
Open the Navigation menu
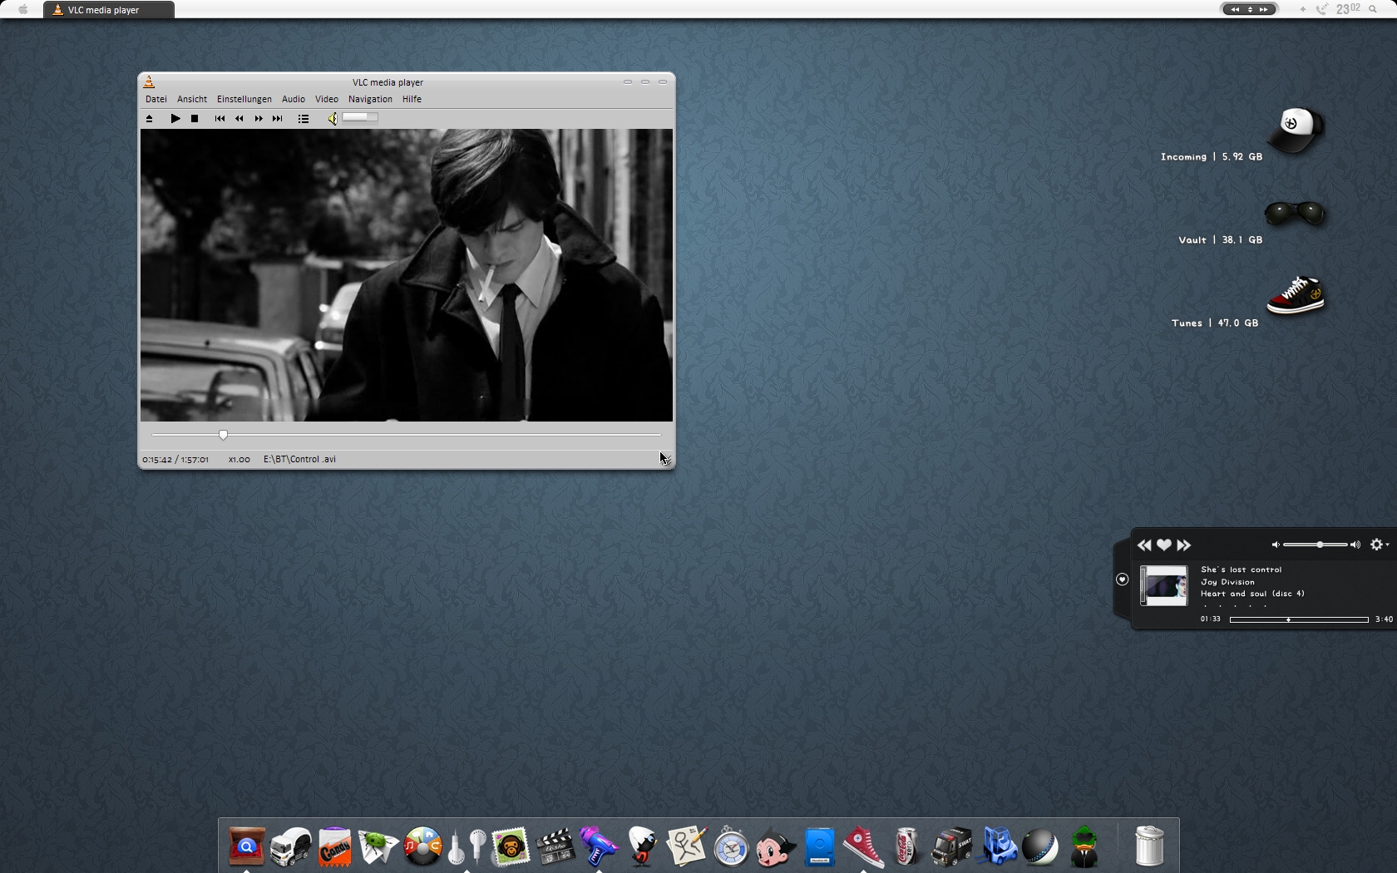(371, 99)
